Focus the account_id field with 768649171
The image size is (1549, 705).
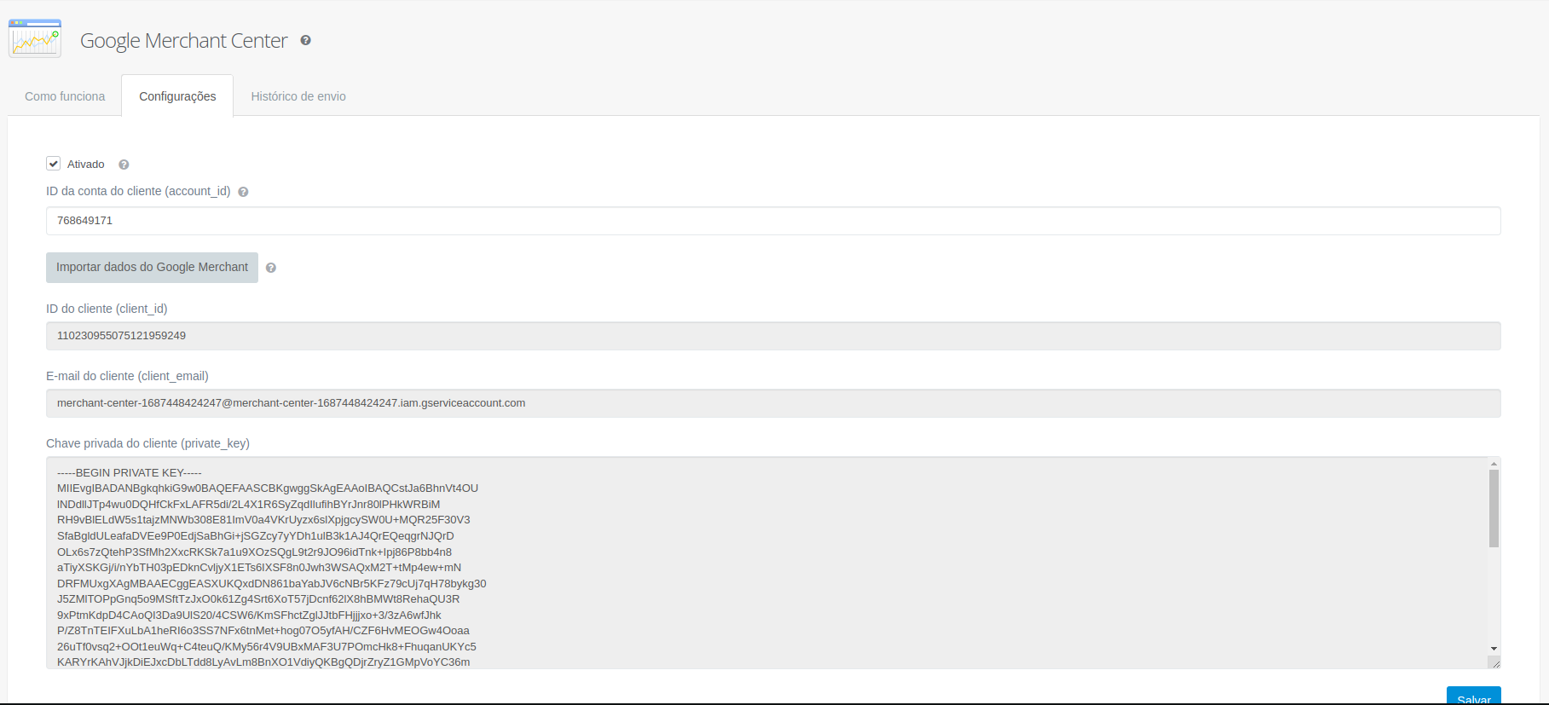click(773, 221)
